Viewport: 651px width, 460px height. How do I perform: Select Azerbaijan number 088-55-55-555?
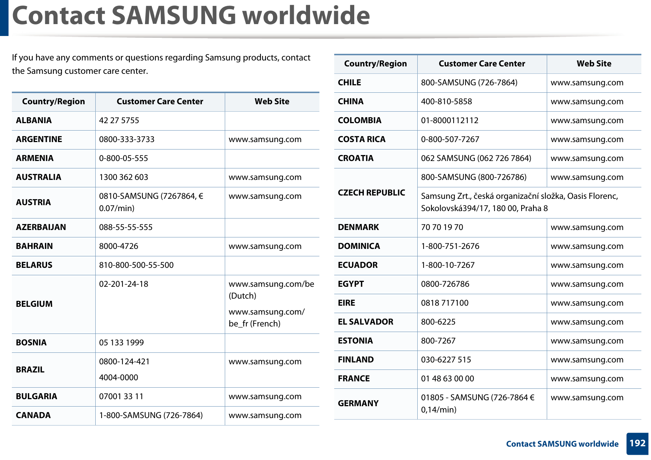coord(126,227)
